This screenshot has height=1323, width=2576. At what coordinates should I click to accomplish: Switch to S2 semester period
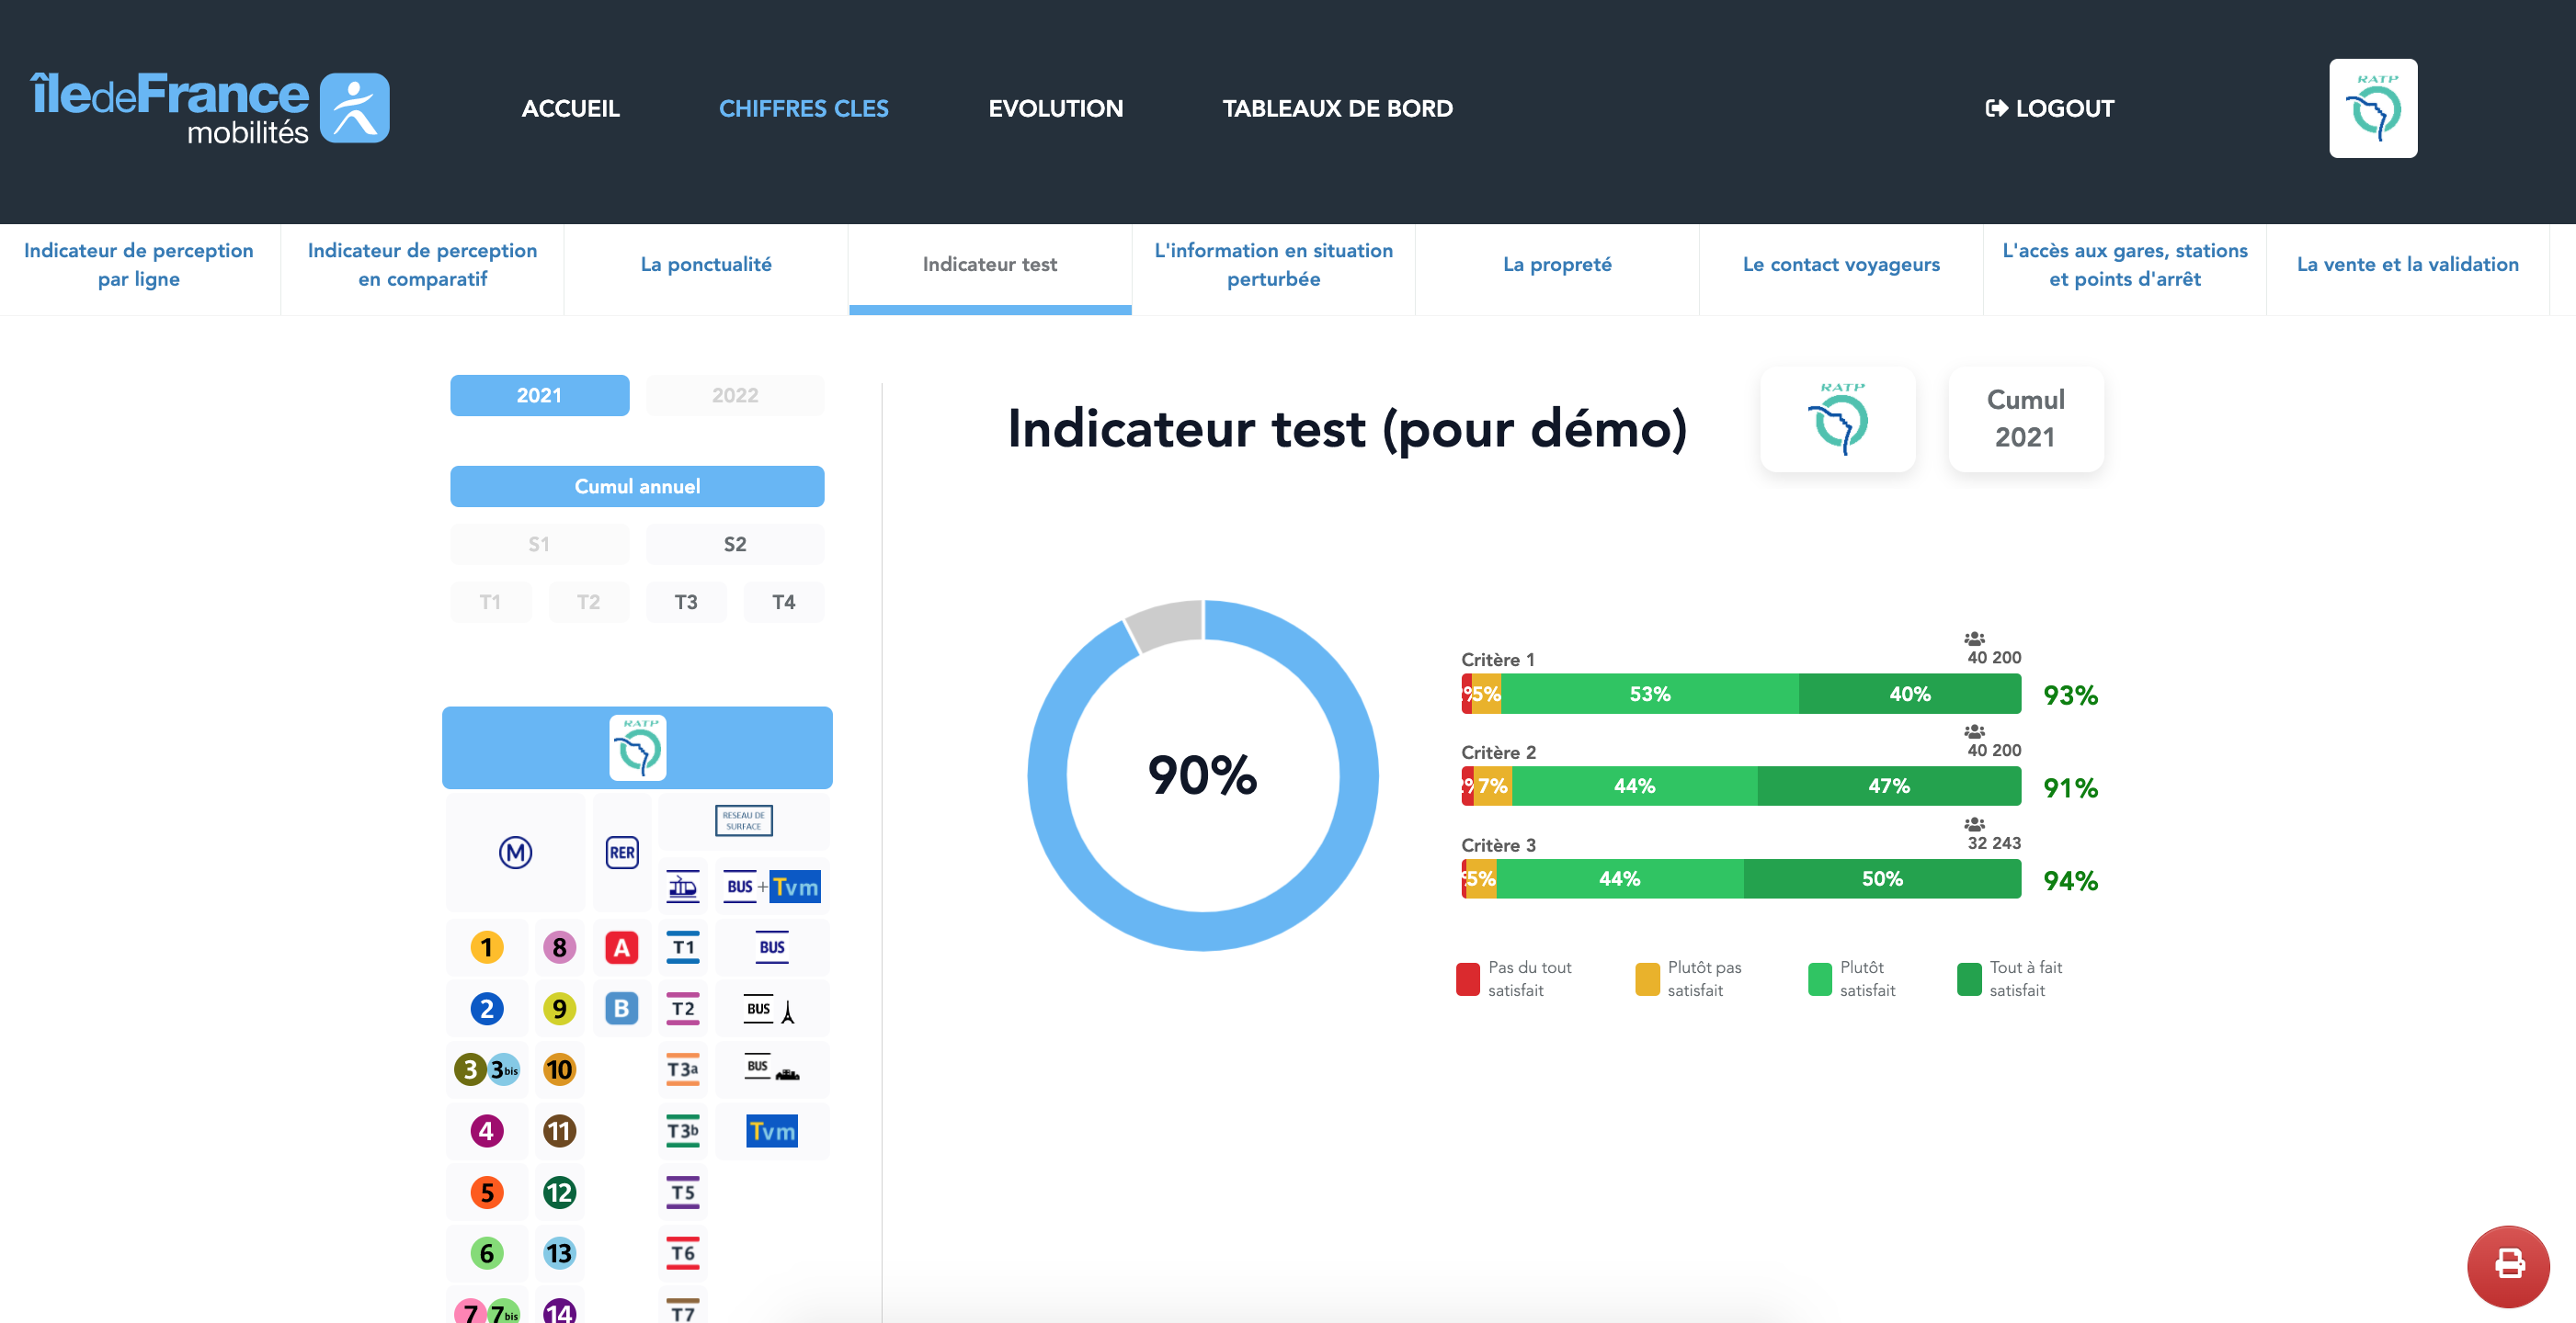[734, 544]
